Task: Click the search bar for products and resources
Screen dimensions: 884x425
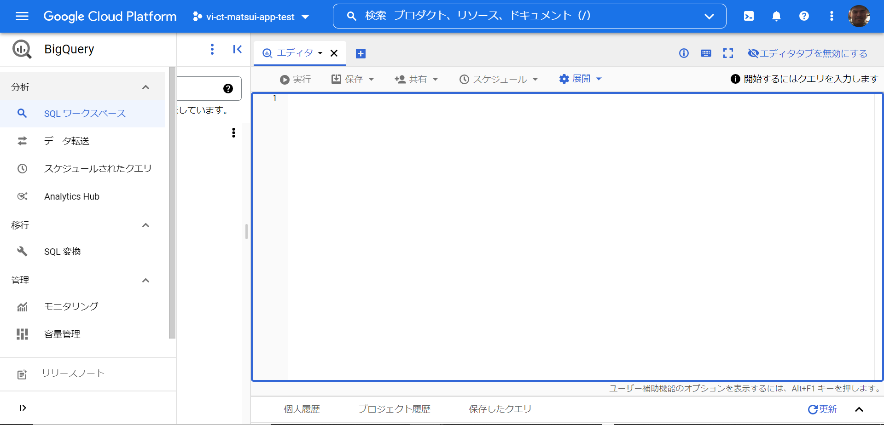Action: [x=529, y=16]
